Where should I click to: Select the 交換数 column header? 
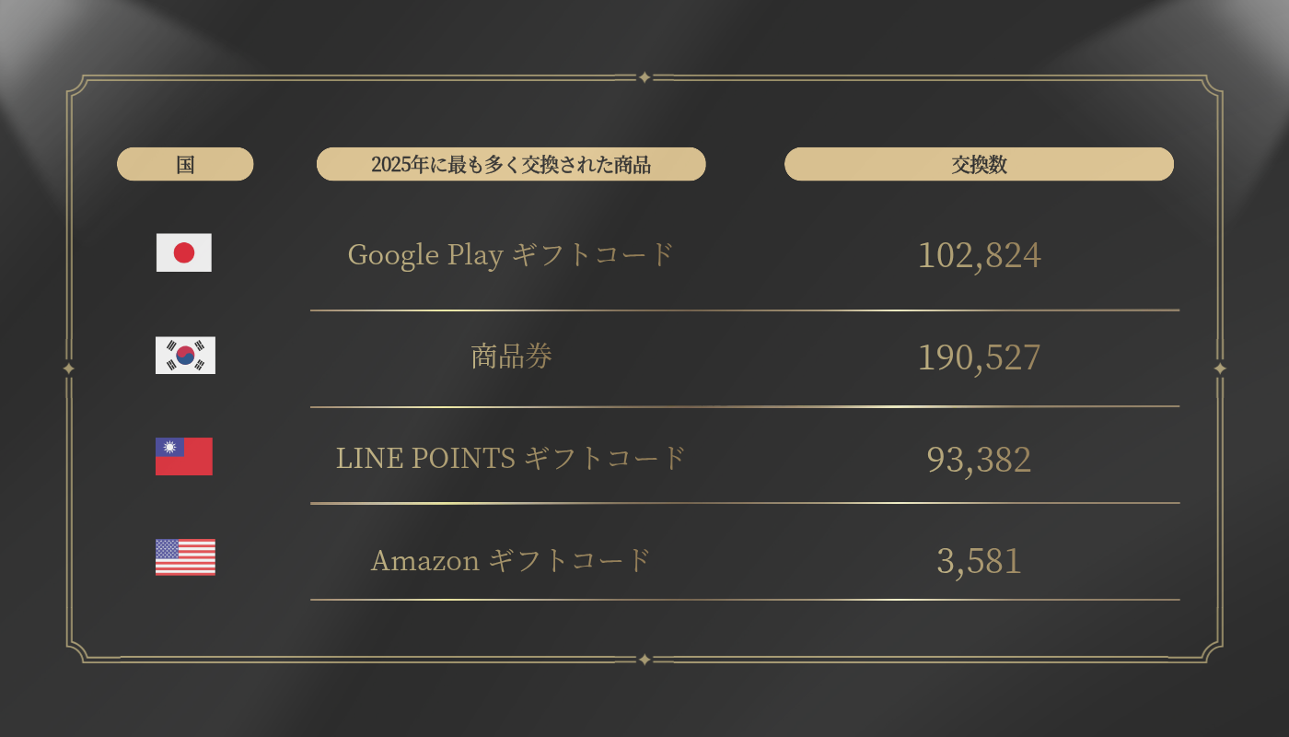coord(979,164)
